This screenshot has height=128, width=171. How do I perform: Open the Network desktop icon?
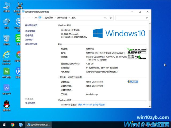coord(6,23)
